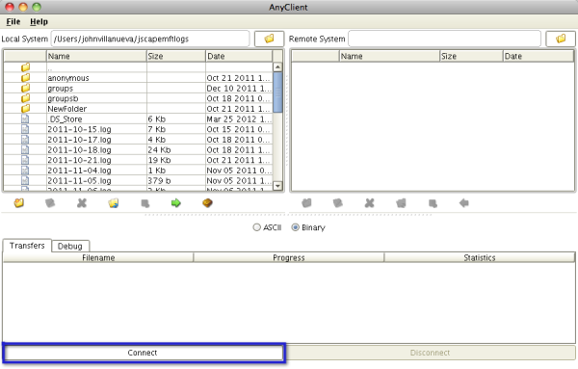Sort local files by Name column header

click(x=96, y=56)
